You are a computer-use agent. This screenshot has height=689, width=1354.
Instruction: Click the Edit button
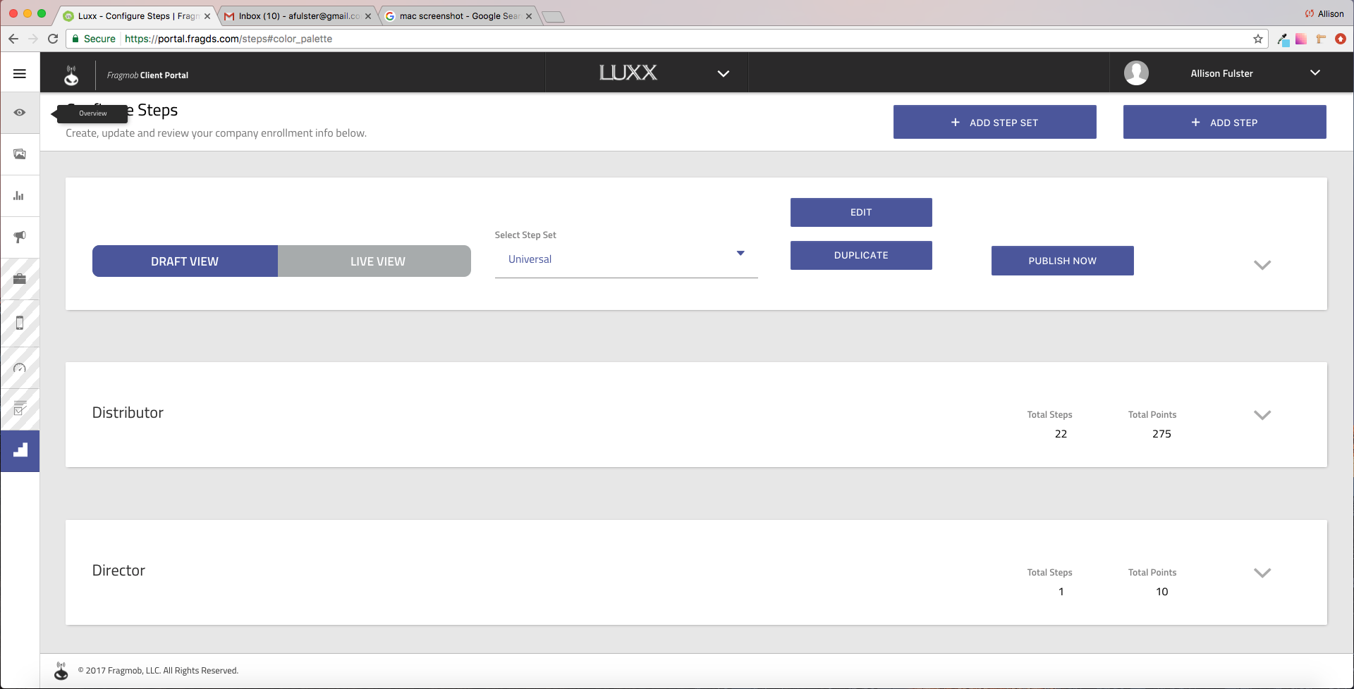click(861, 212)
